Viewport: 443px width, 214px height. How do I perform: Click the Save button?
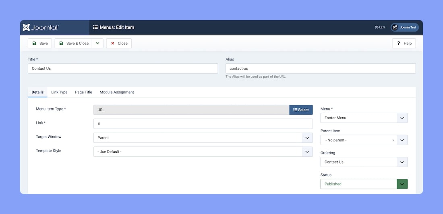(x=40, y=44)
